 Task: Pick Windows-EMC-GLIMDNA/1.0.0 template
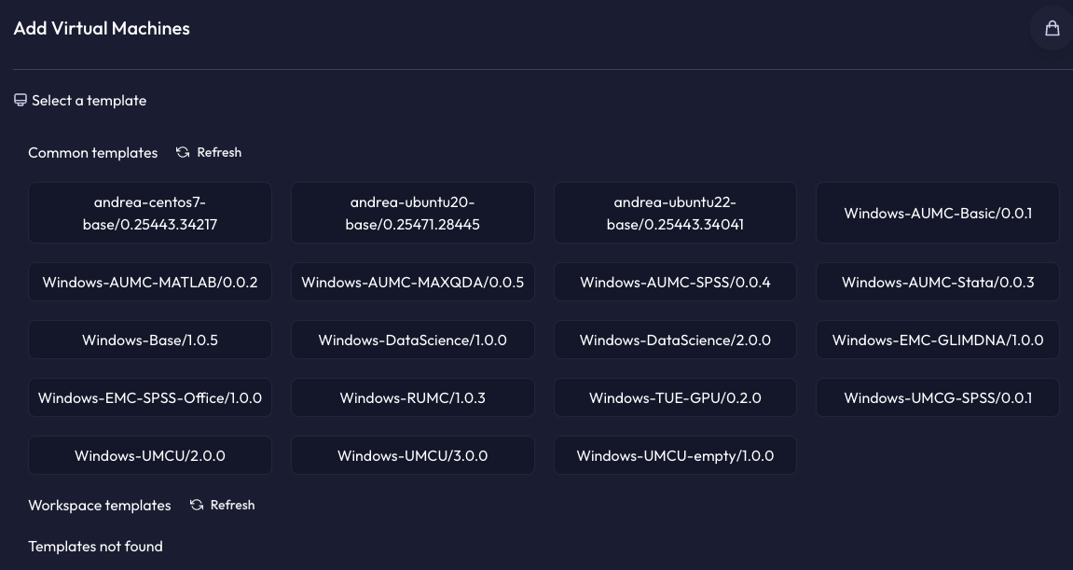coord(938,340)
